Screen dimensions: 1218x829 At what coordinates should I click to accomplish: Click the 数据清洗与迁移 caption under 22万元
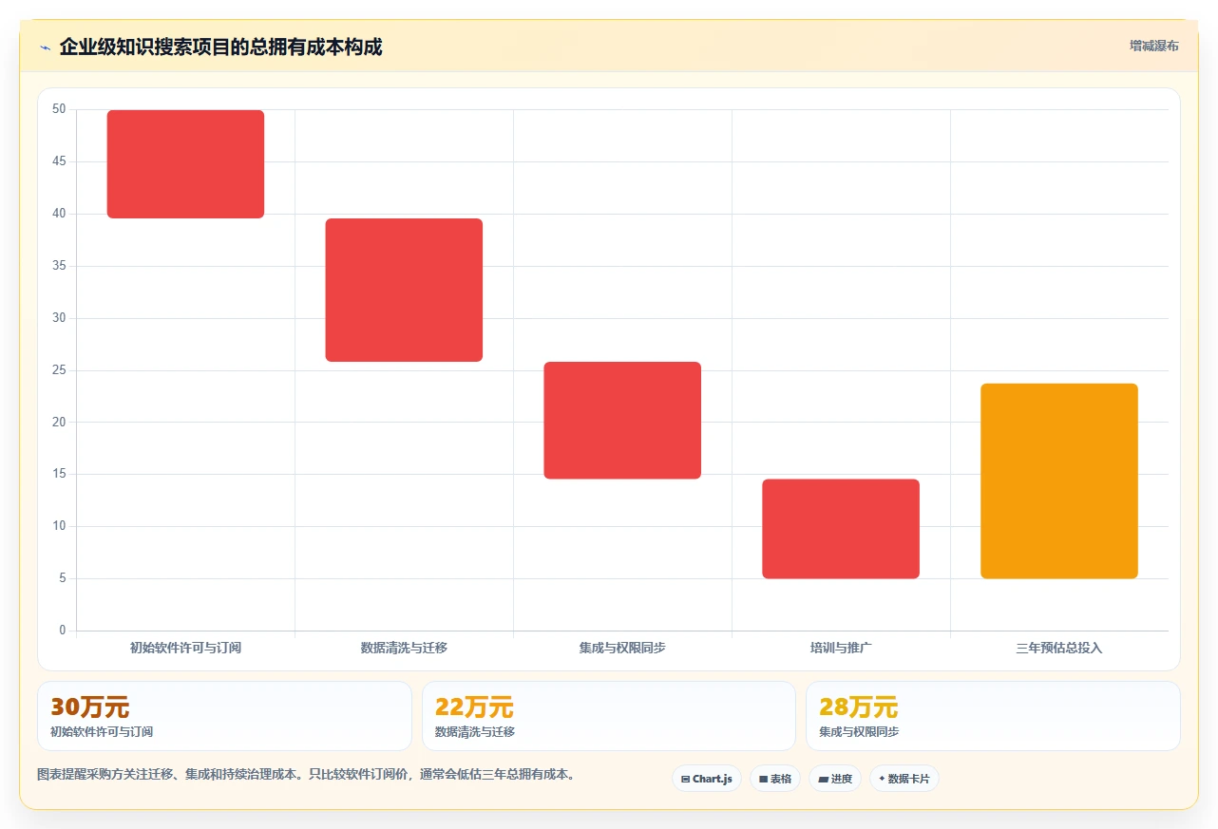pos(475,732)
